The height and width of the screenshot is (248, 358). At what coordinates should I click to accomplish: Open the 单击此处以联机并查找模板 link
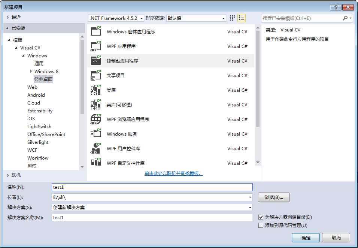tap(173, 173)
